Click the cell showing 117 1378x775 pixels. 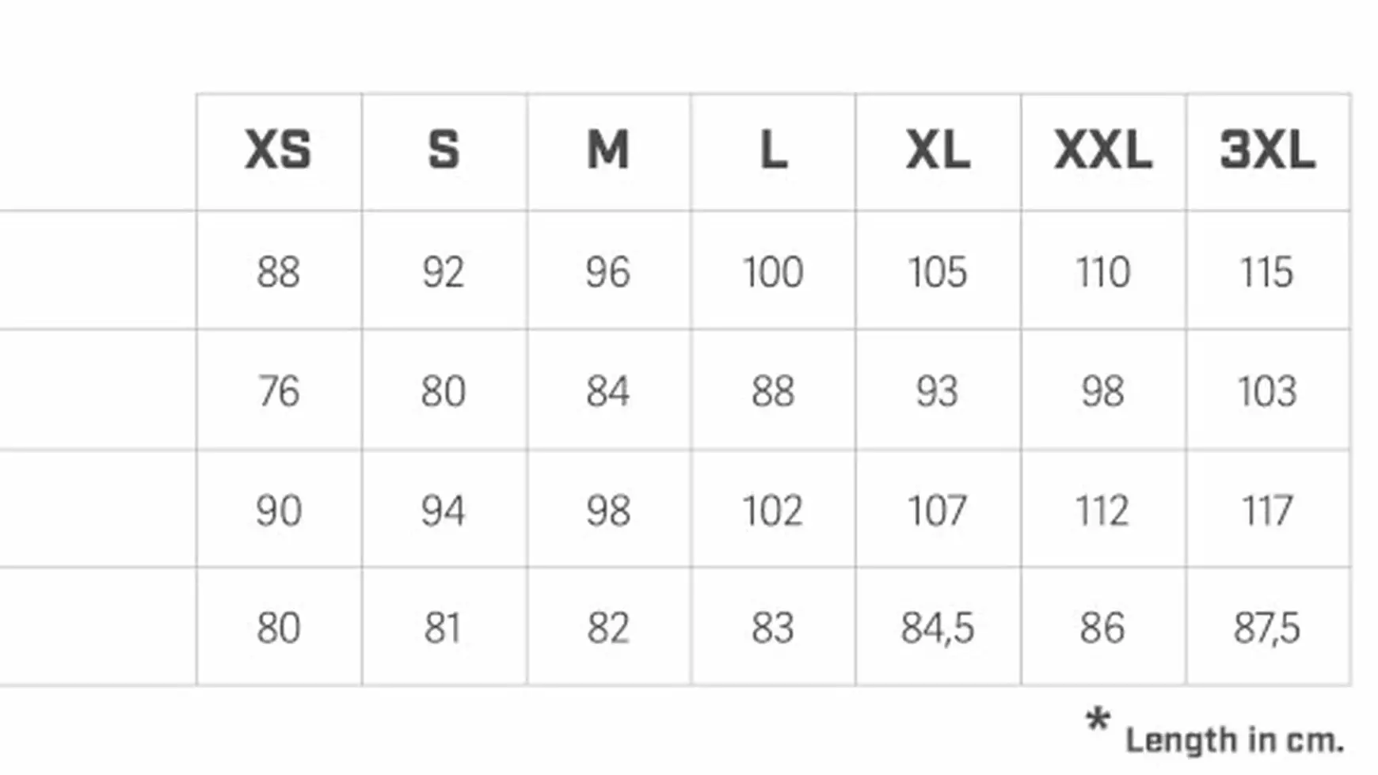click(1267, 511)
